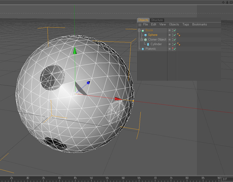Collapse the Boole hierarchy
This screenshot has width=233, height=182.
(x=139, y=30)
